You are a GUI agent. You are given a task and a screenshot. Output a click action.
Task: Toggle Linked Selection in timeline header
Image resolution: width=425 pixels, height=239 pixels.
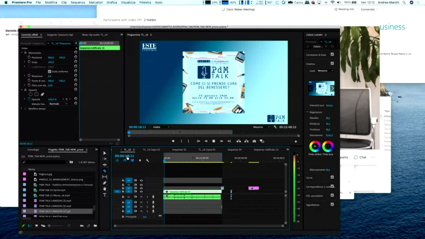click(x=132, y=160)
